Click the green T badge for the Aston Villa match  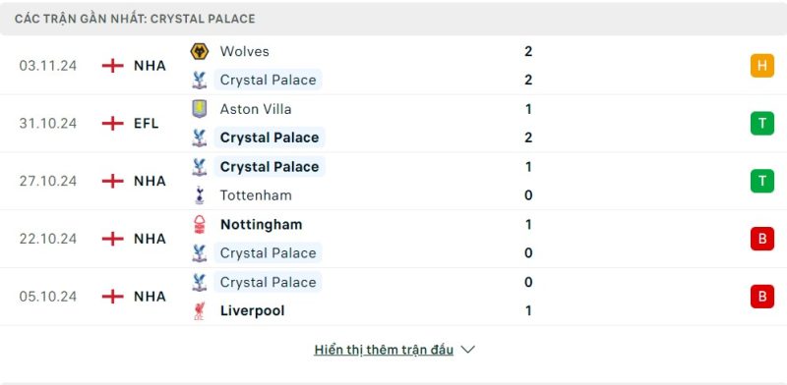point(761,124)
